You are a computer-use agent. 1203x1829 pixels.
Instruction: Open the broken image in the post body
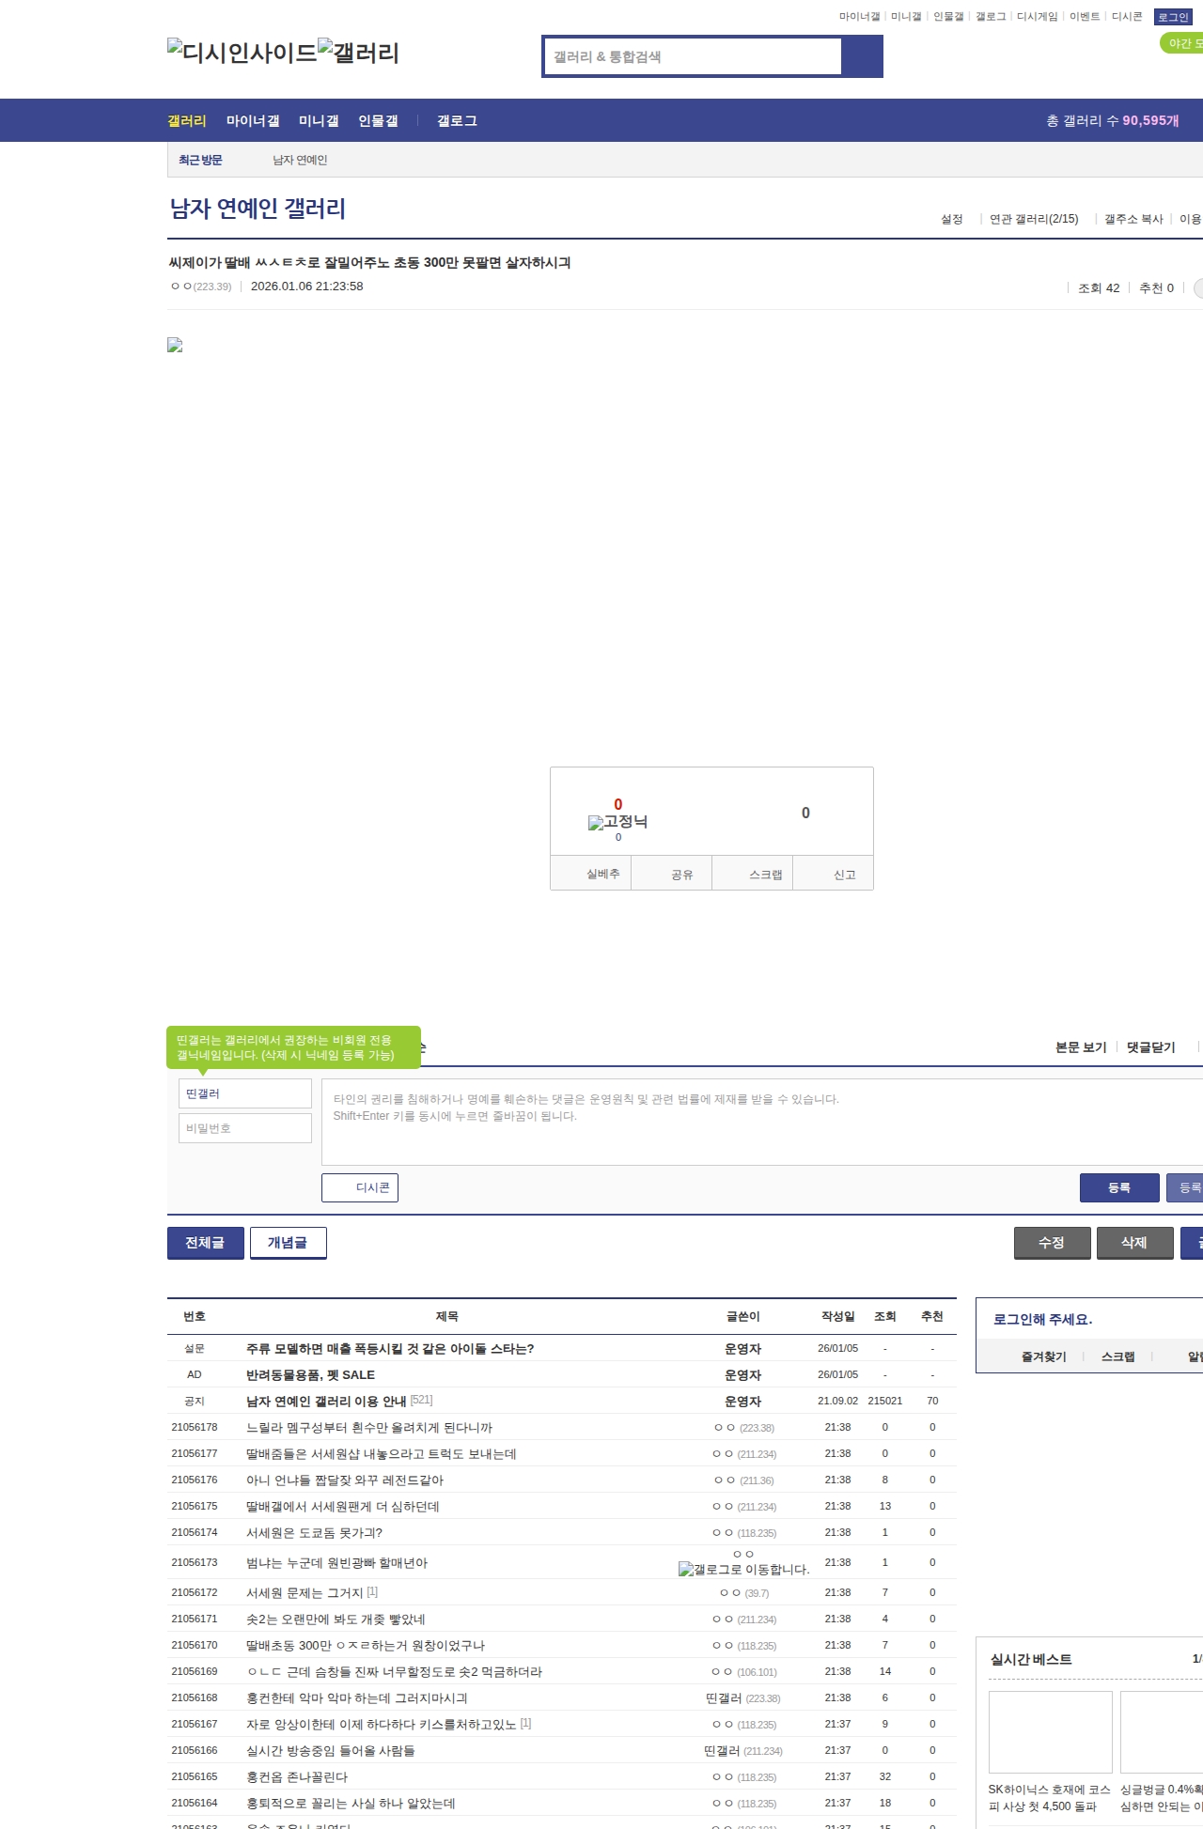click(175, 345)
